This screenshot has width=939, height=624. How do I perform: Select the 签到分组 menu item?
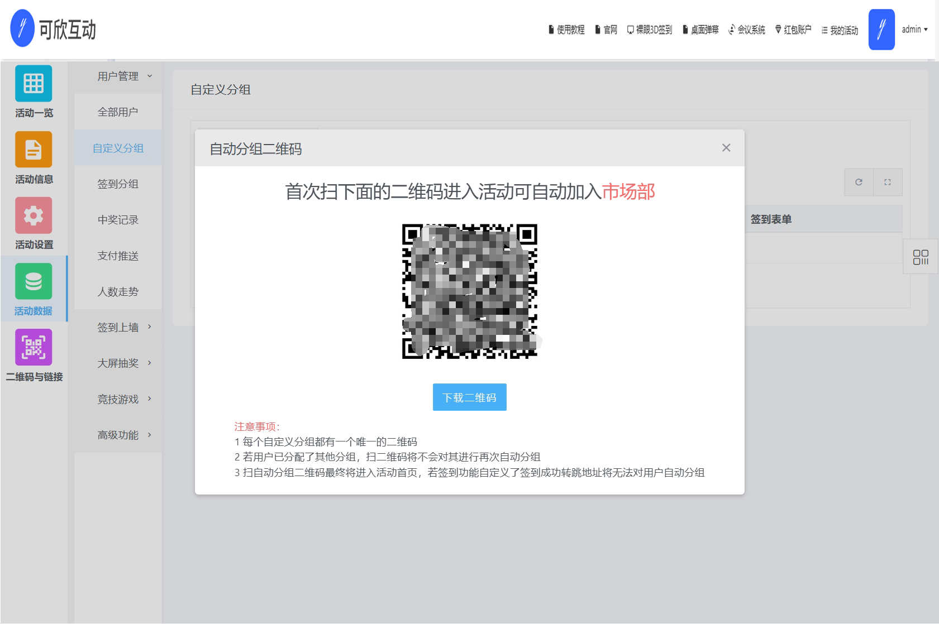click(118, 184)
